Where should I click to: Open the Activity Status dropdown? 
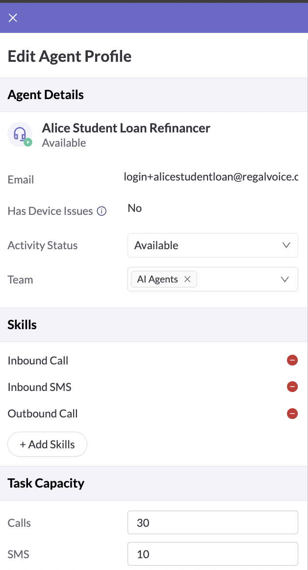(213, 245)
